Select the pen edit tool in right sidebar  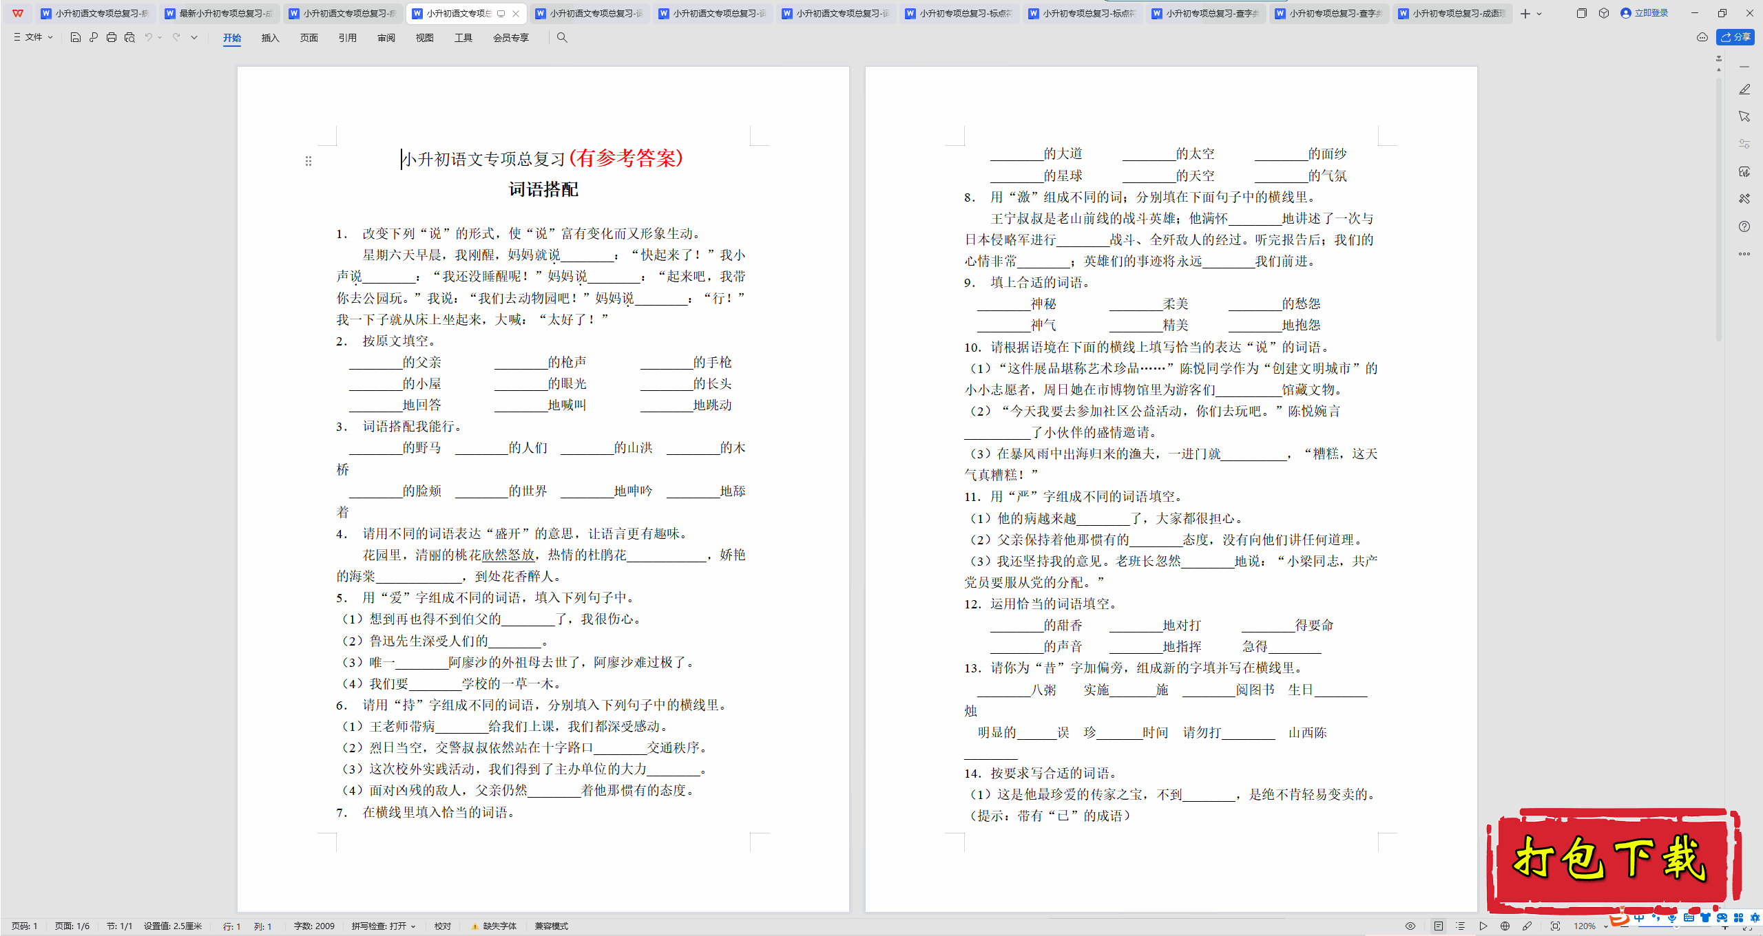tap(1744, 89)
